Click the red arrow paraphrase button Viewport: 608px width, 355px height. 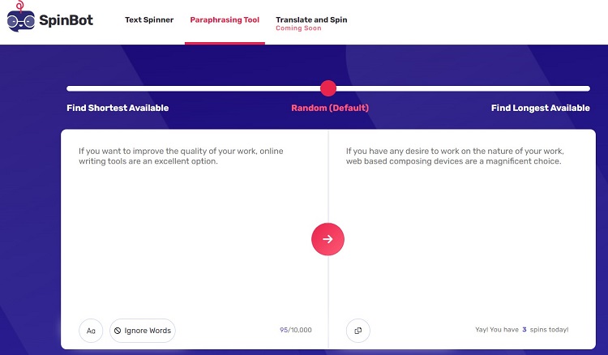pyautogui.click(x=328, y=239)
